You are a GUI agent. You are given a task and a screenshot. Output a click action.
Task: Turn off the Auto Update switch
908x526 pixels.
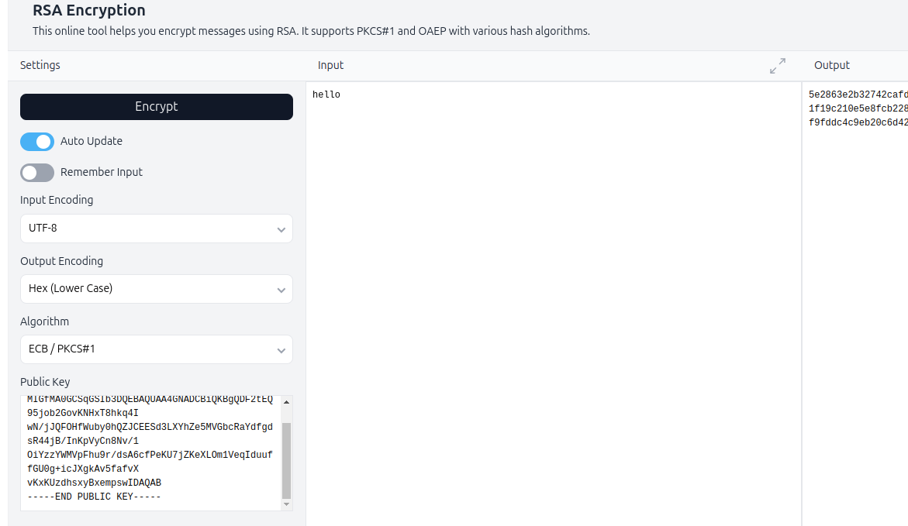pos(37,141)
